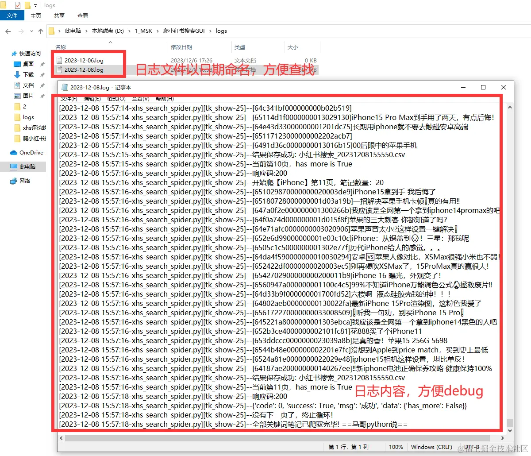Screen dimensions: 531x456
Task: Open the recent locations dropdown chevron
Action: tap(31, 31)
